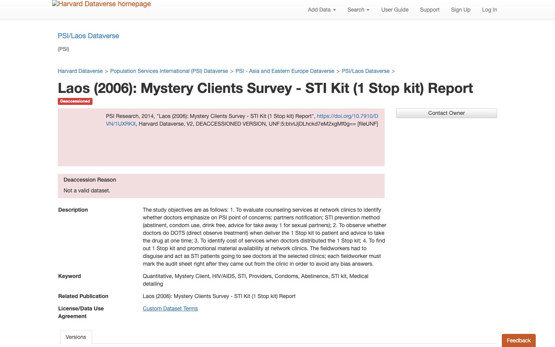The image size is (555, 347).
Task: Expand the Add Data dropdown
Action: coord(322,10)
